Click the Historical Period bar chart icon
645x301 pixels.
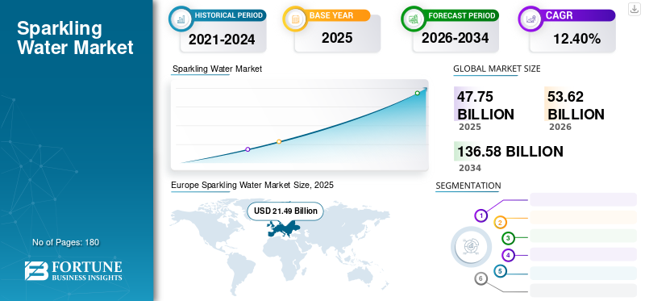[x=181, y=19]
